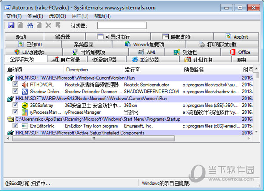The width and height of the screenshot is (264, 191).
Task: Click the RTHDVCPL speaker icon
Action: tap(25, 85)
